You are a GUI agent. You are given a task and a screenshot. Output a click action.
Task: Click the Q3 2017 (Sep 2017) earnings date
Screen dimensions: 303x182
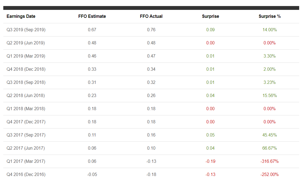click(x=26, y=135)
